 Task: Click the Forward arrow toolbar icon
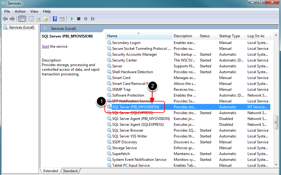(12, 19)
